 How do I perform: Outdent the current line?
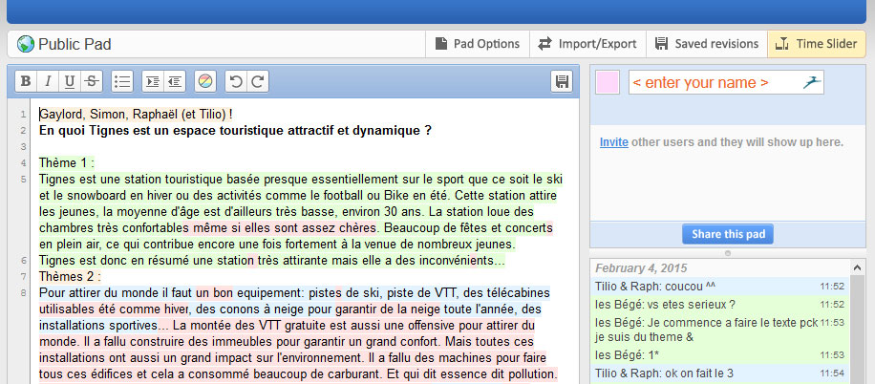[174, 82]
